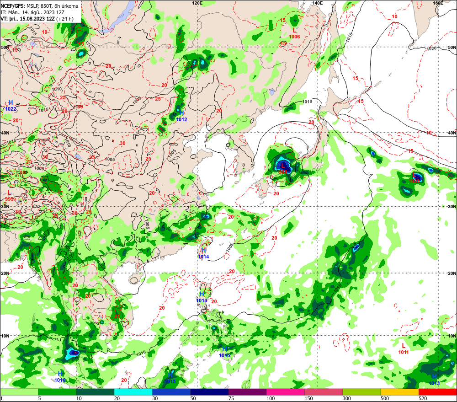Select the orange 500–520 mm legend swatch
The image size is (457, 402).
[x=399, y=392]
